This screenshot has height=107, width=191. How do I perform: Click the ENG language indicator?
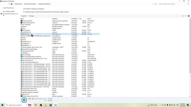[x=178, y=105]
